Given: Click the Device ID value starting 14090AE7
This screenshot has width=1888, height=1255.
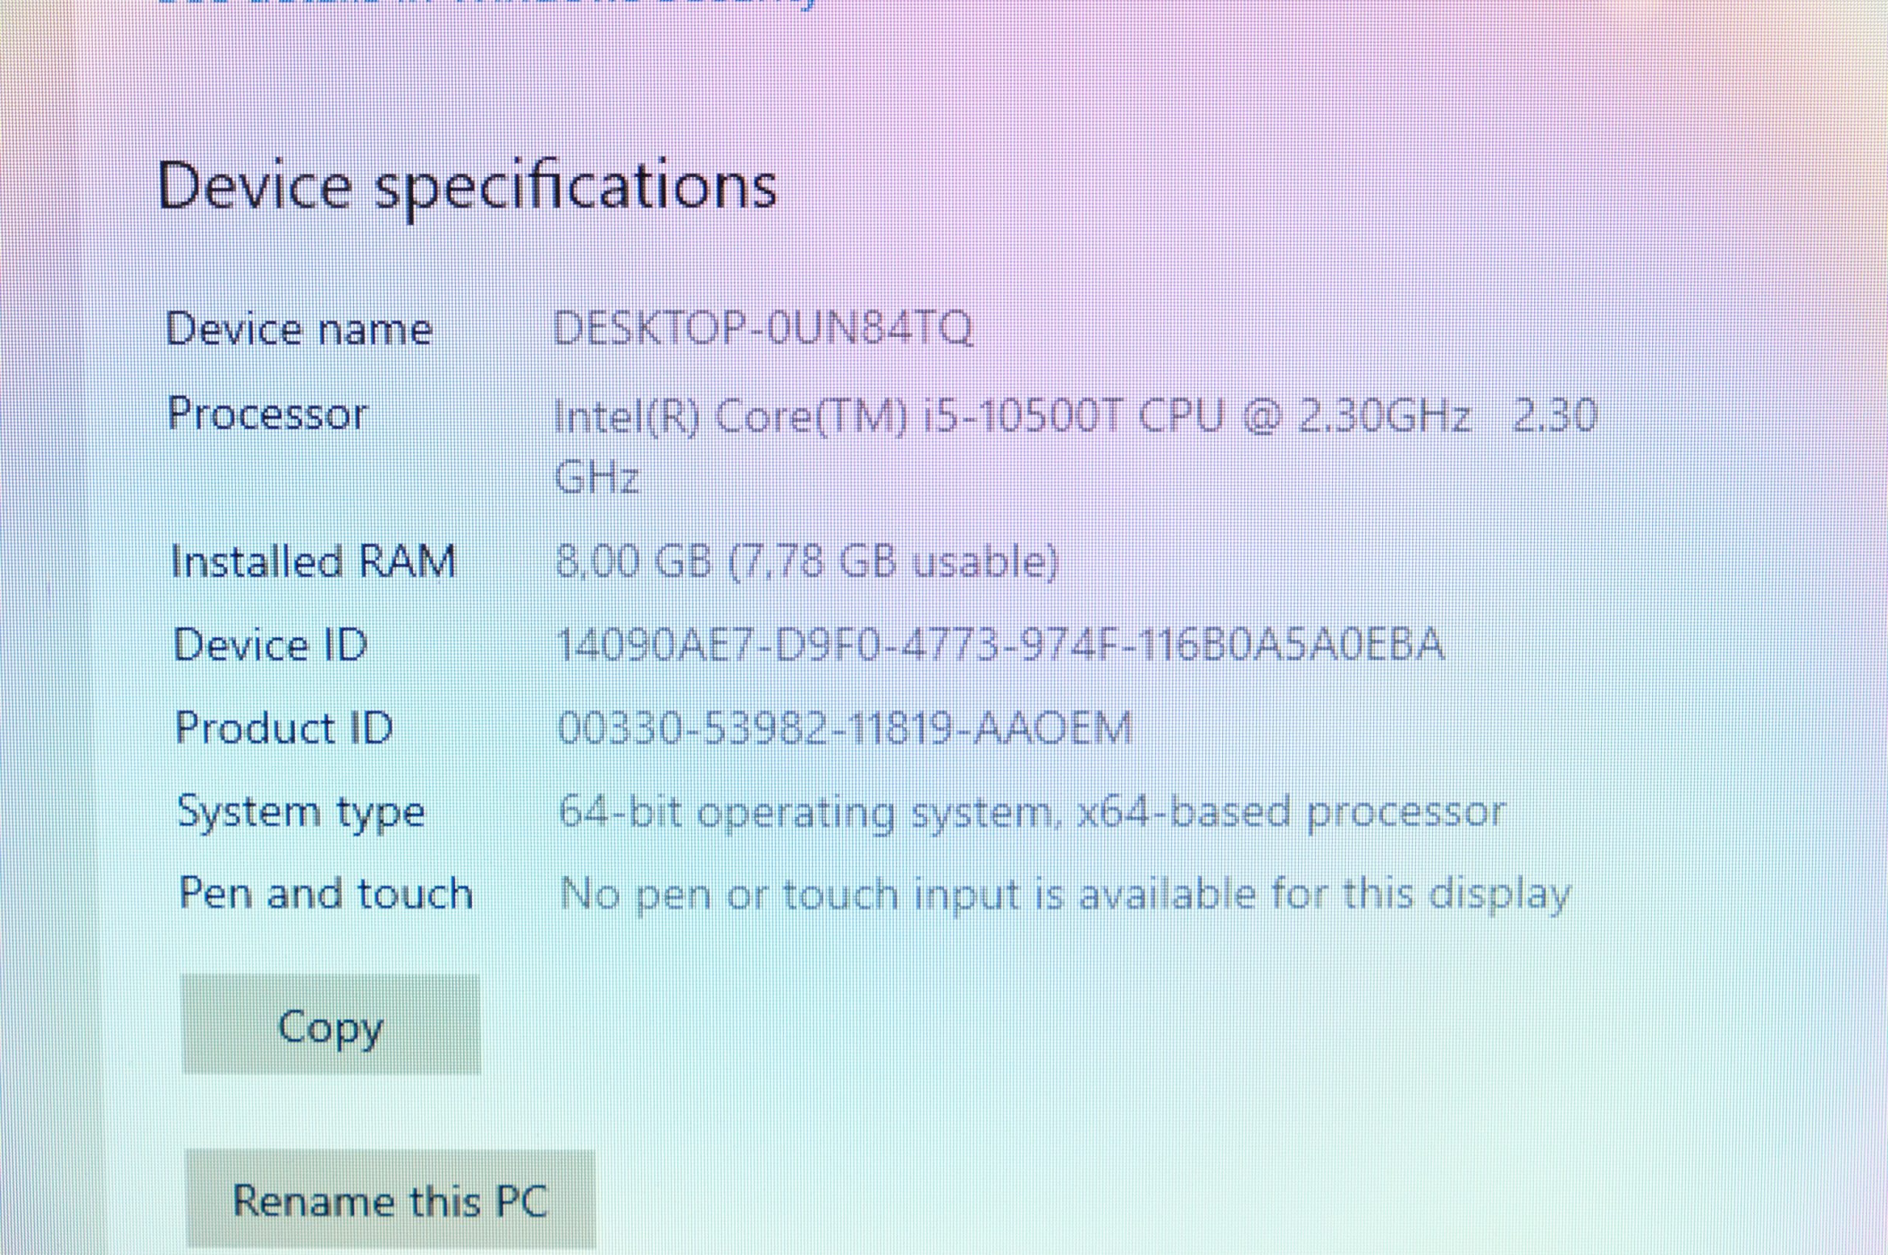Looking at the screenshot, I should click(1001, 645).
